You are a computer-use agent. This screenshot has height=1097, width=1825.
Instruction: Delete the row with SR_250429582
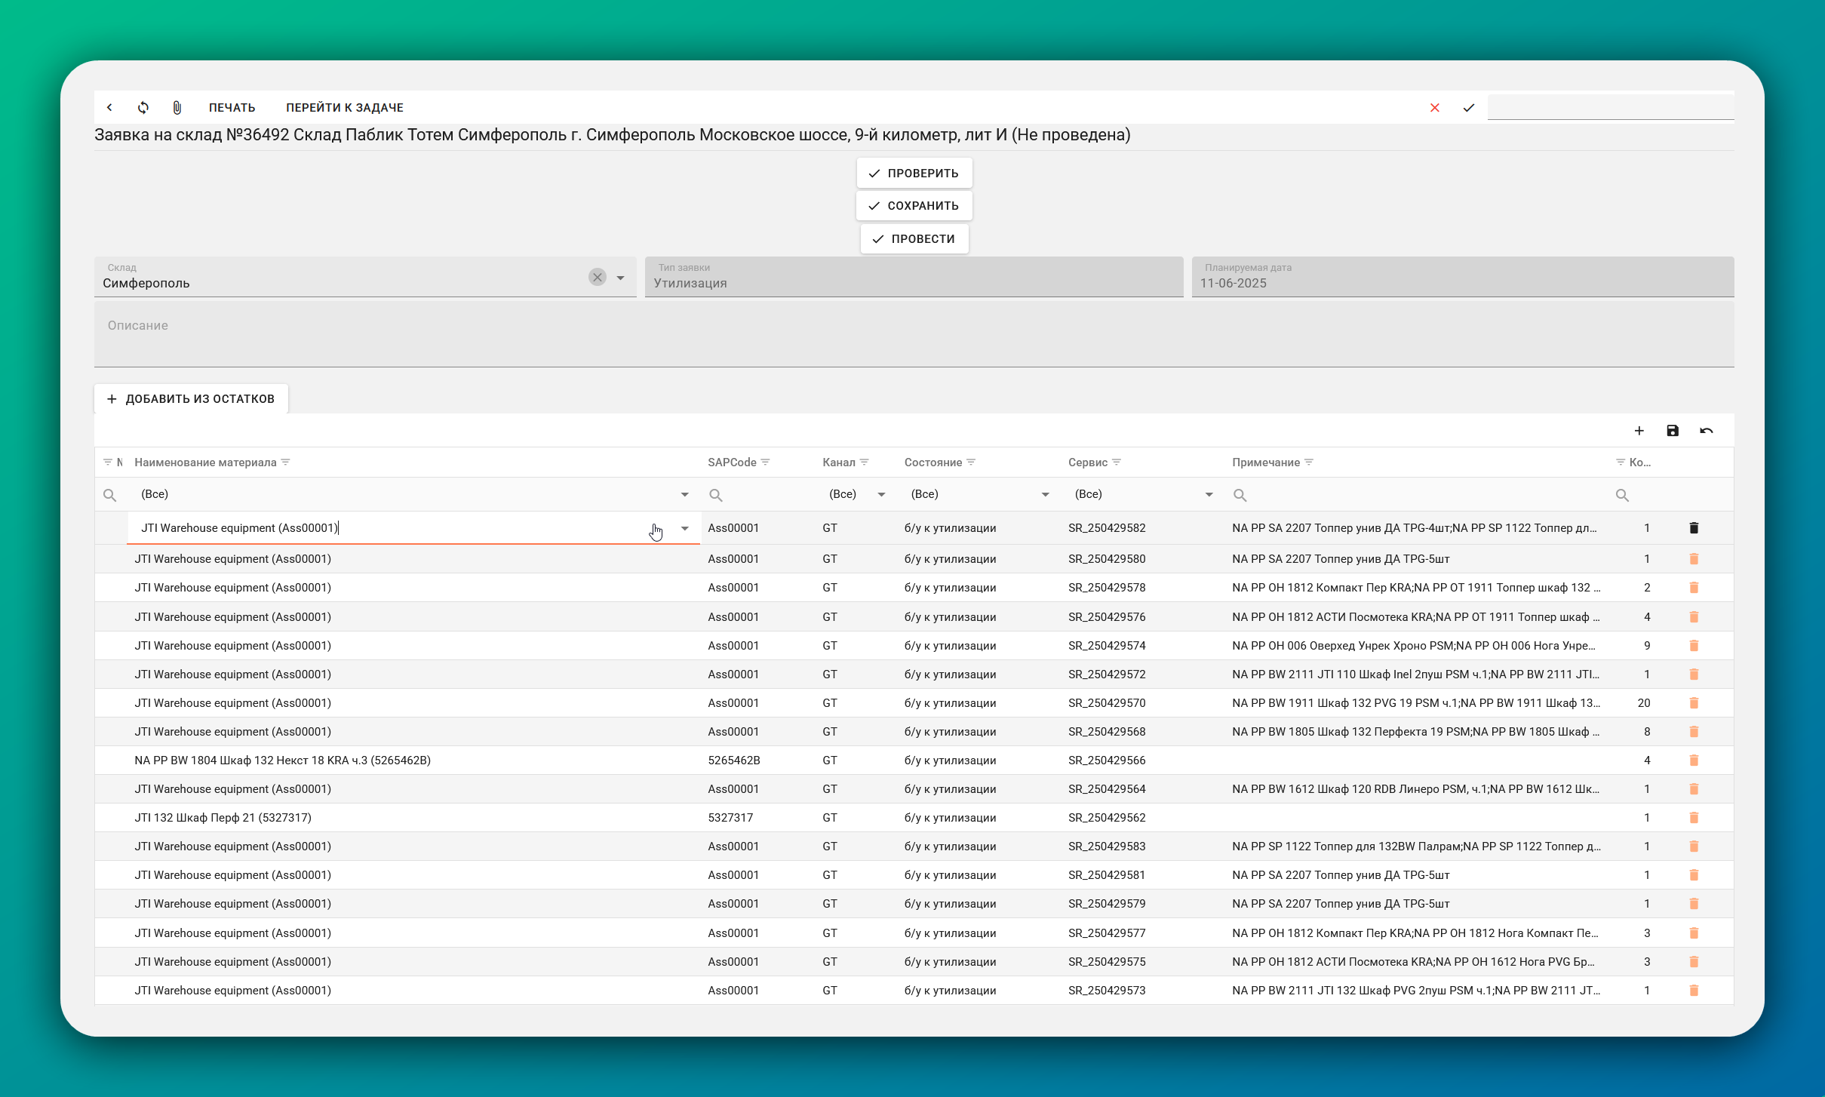coord(1694,528)
